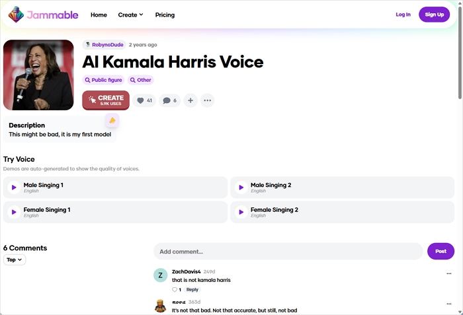Open ZachDavis4's username link
Screen dimensions: 463x315
(x=187, y=271)
